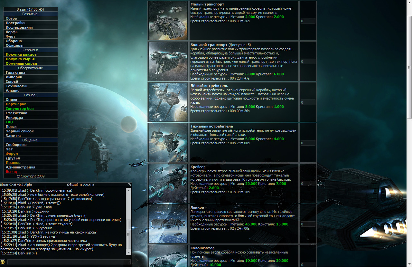Screen dimensions: 412x267
Task: Launch the Симулятор боя
Action: [x=20, y=109]
